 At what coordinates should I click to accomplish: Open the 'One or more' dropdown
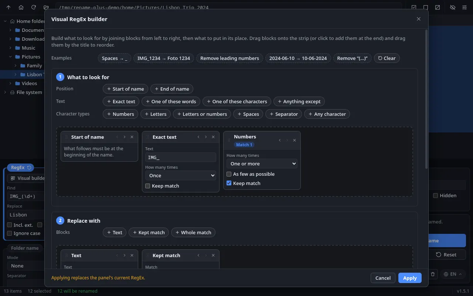click(262, 164)
